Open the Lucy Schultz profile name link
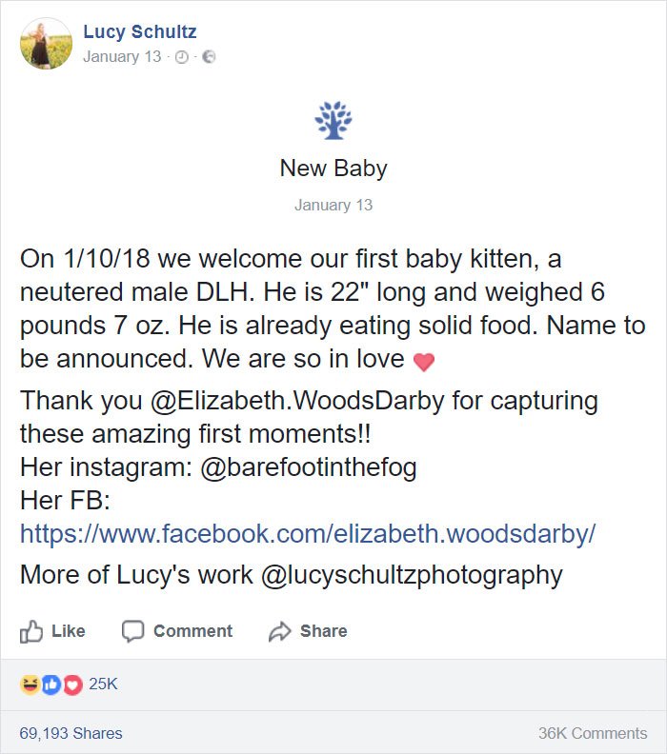This screenshot has width=667, height=754. (139, 32)
